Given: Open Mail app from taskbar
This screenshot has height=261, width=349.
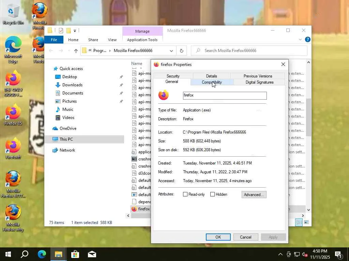Looking at the screenshot, I should pos(92,254).
